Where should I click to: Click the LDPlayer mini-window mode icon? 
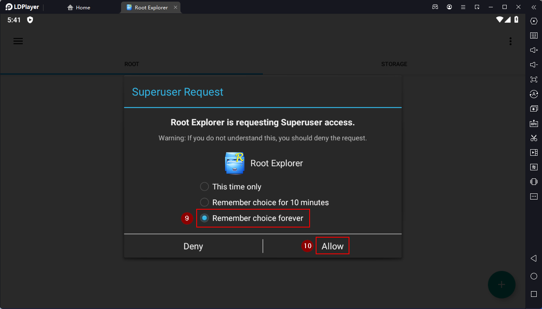pyautogui.click(x=477, y=7)
